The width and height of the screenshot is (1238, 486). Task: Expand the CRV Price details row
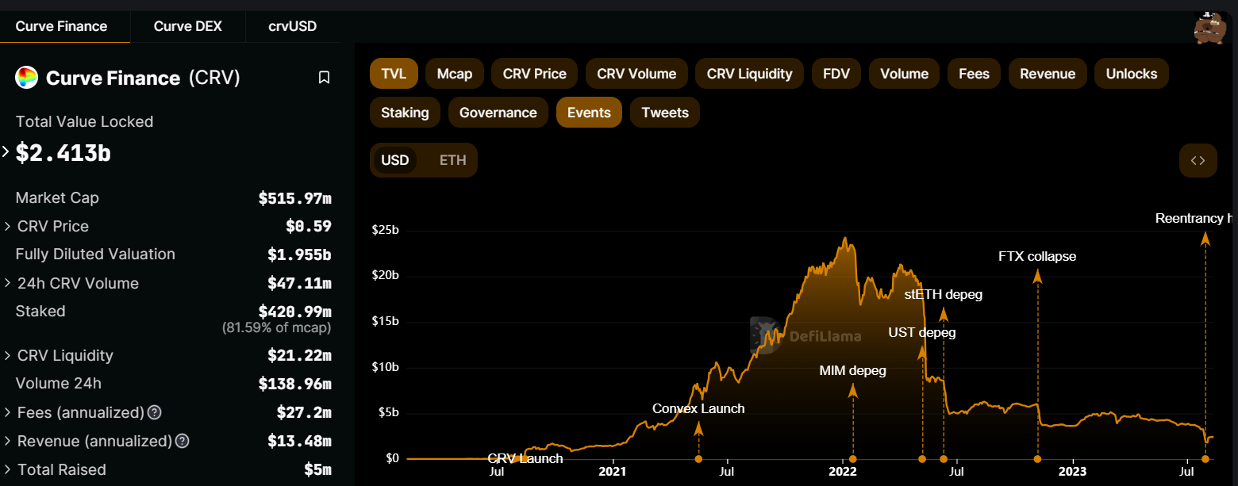point(7,227)
